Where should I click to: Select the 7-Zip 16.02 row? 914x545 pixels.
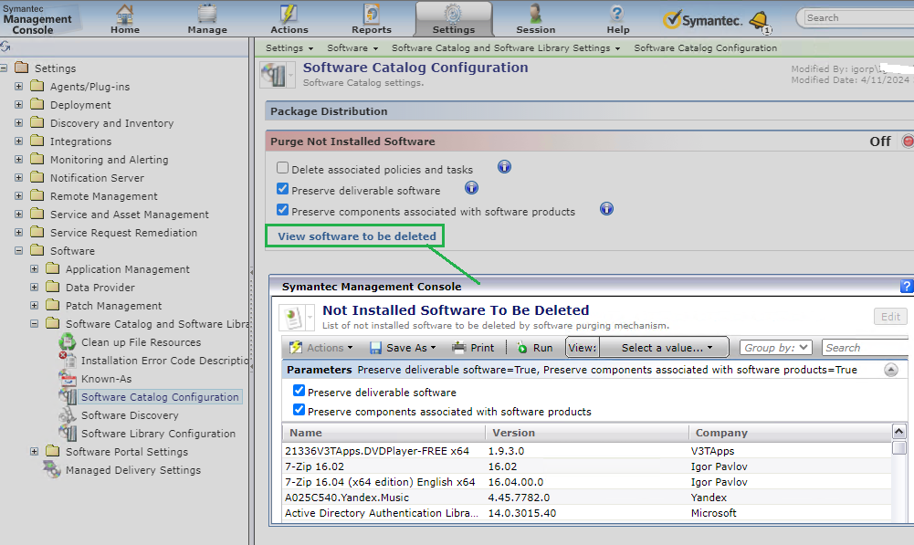coord(586,466)
